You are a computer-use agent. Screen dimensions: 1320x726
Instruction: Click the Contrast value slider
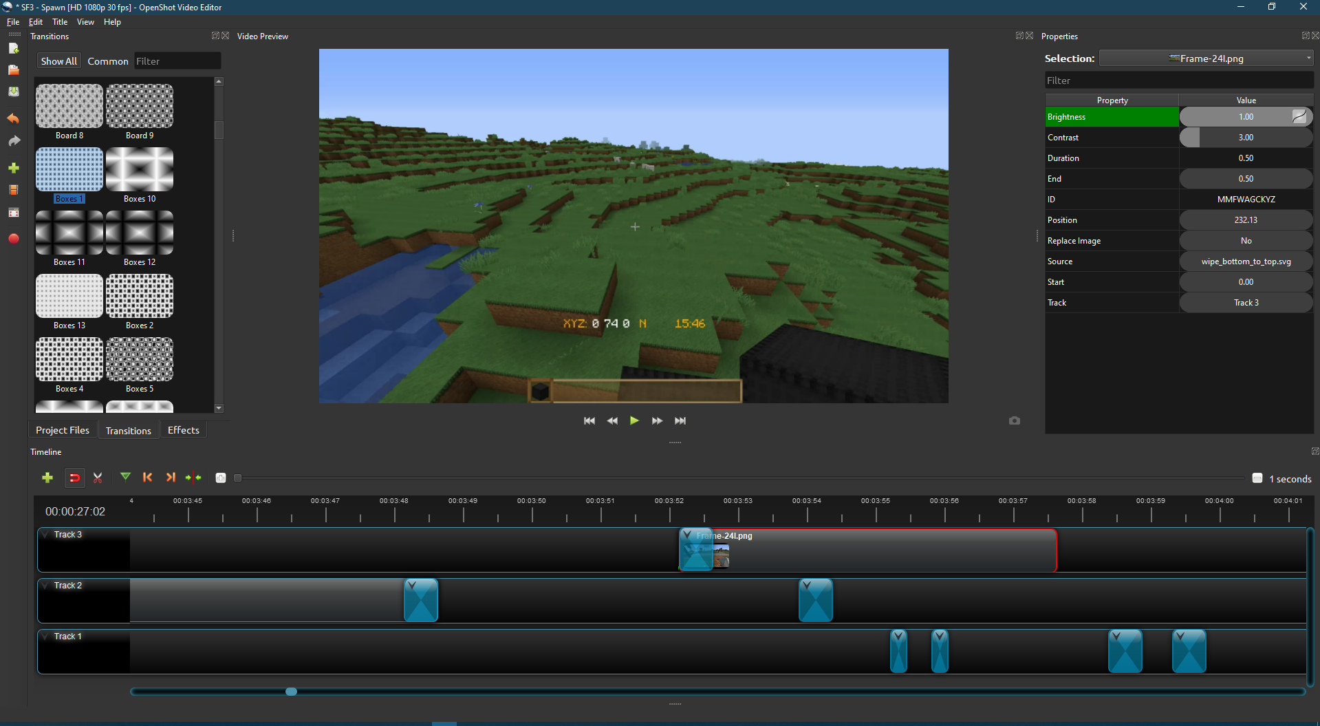(x=1246, y=138)
